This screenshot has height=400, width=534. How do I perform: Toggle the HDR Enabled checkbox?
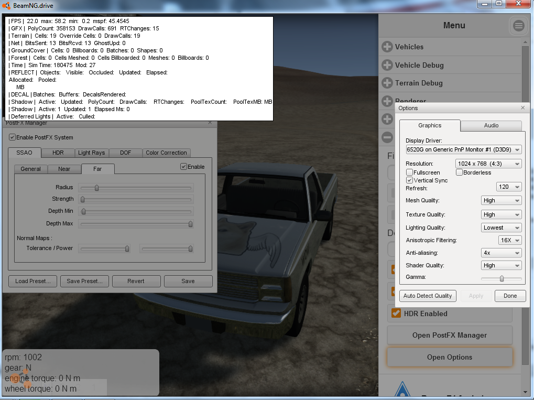[x=396, y=313]
